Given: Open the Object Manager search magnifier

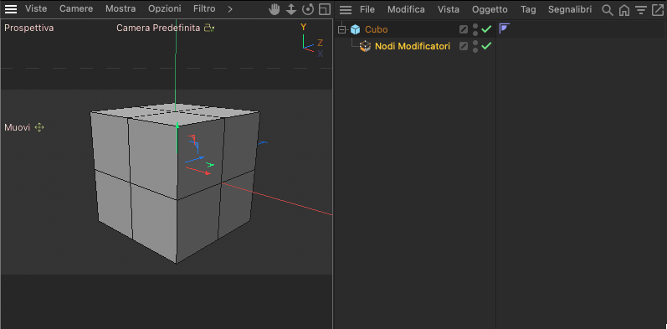Looking at the screenshot, I should click(608, 9).
